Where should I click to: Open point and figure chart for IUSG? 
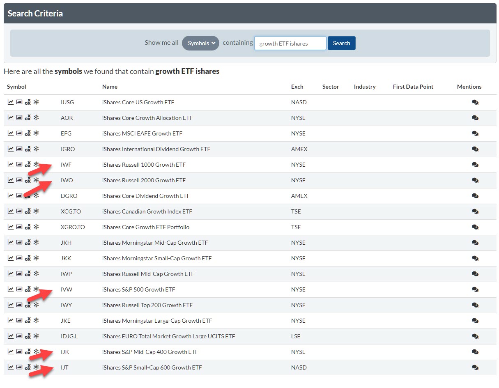(28, 102)
